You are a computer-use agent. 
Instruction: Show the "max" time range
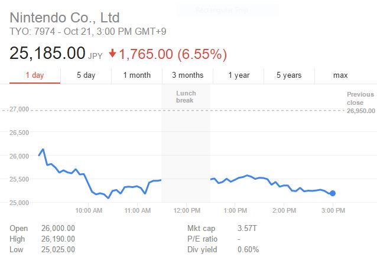[x=340, y=75]
